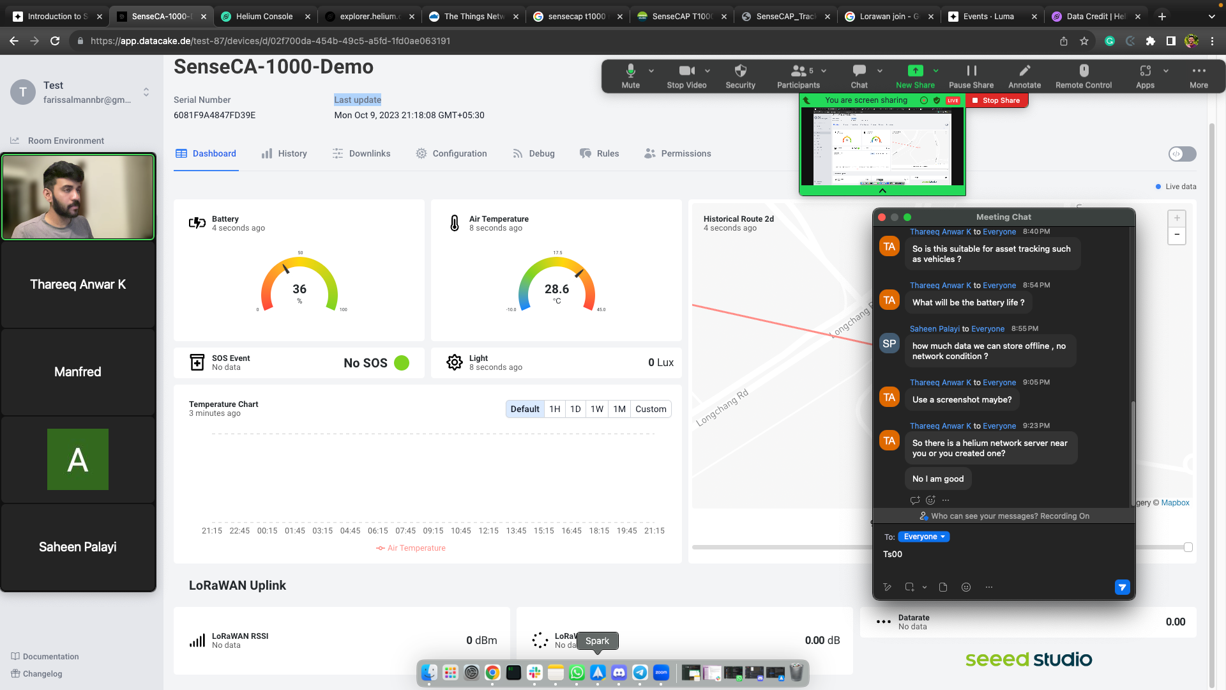Open Chrome extensions puzzle icon
Screen dimensions: 1226x690
click(1151, 41)
